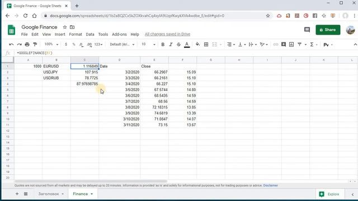The width and height of the screenshot is (358, 201).
Task: Open the Data menu
Action: [90, 34]
